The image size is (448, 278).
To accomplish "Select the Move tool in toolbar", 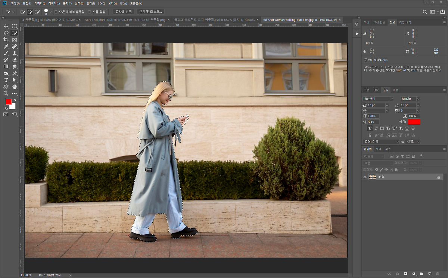I will coord(6,26).
